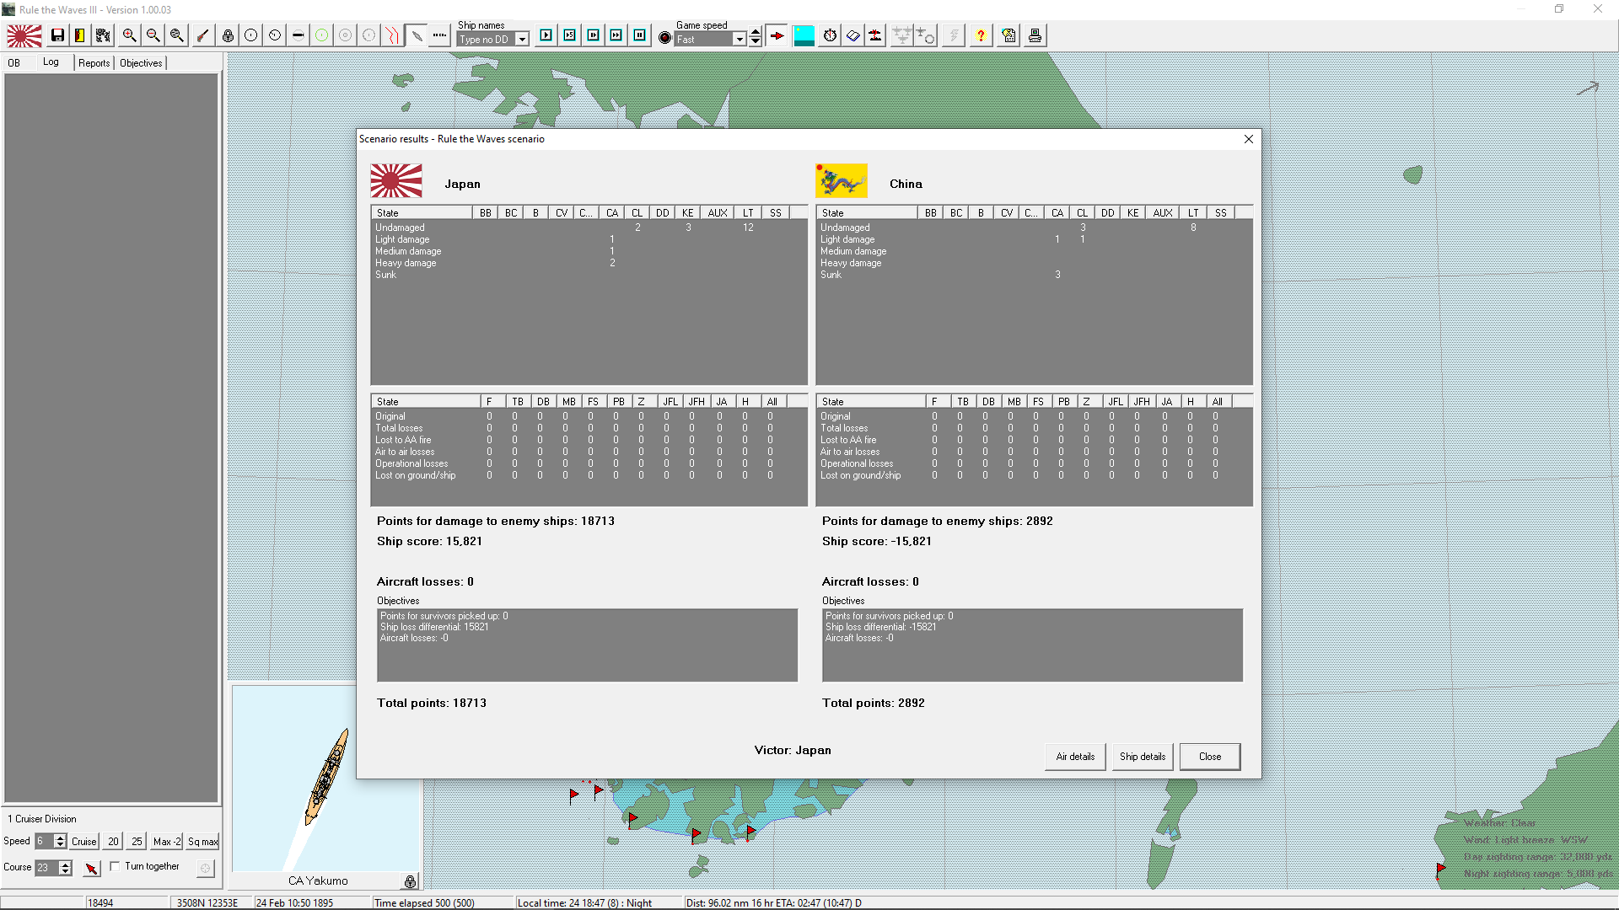The image size is (1619, 910).
Task: Close Scenario results dialog with X
Action: click(x=1249, y=139)
